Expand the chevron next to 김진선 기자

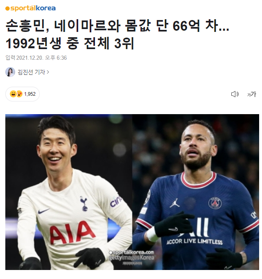point(48,72)
